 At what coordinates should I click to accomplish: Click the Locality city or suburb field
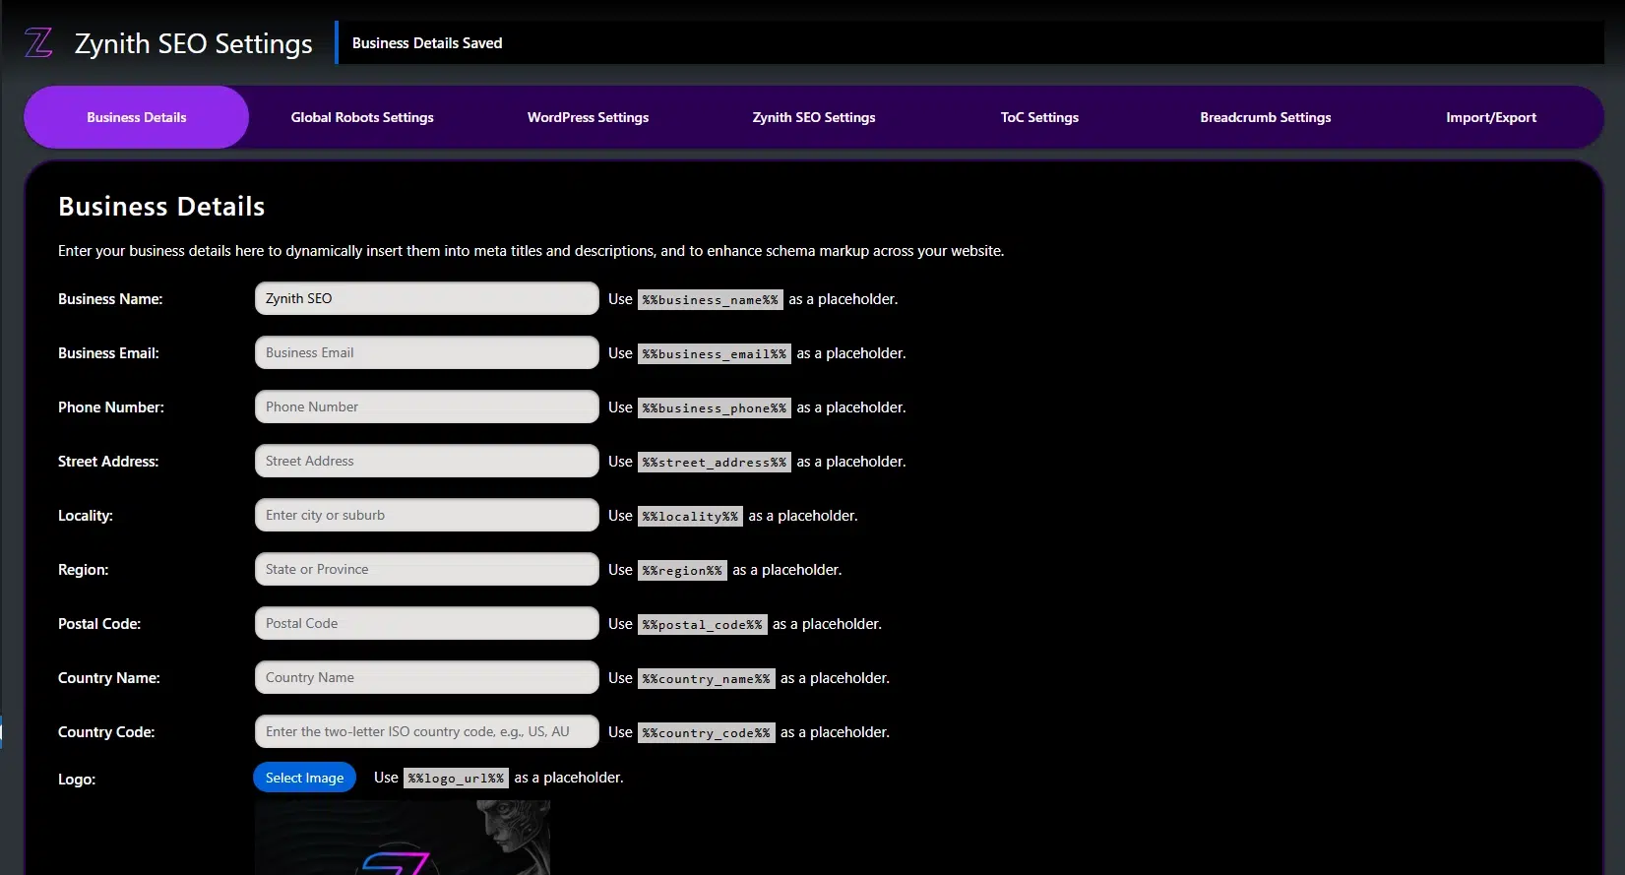[x=427, y=515]
